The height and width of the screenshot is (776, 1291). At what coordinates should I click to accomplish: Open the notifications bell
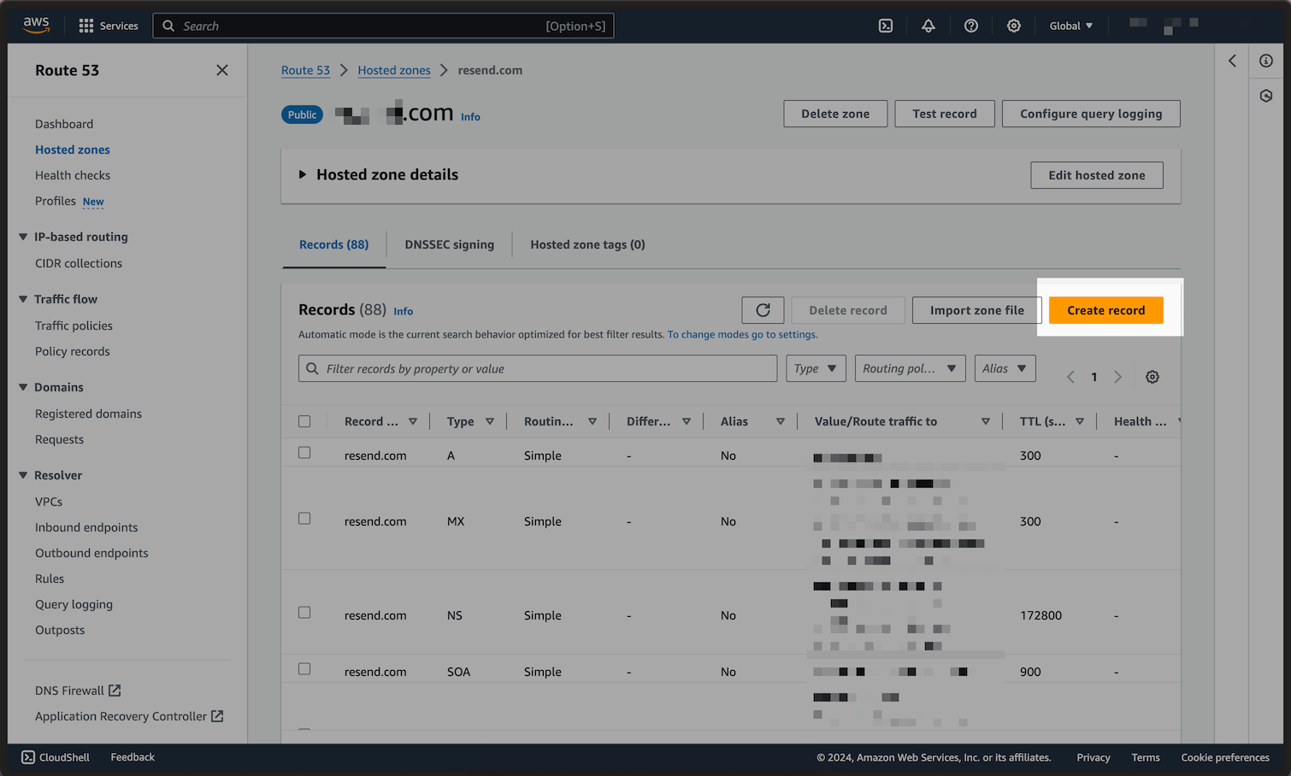(928, 26)
